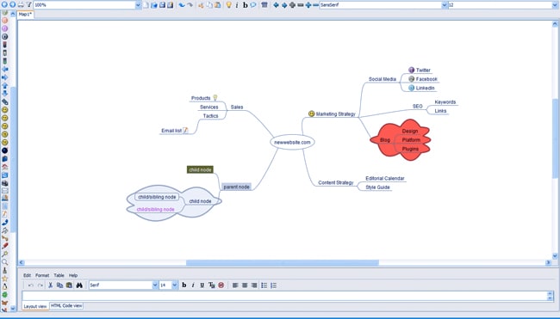The height and width of the screenshot is (319, 560).
Task: Change text color in the note editor toolbar
Action: pyautogui.click(x=211, y=285)
